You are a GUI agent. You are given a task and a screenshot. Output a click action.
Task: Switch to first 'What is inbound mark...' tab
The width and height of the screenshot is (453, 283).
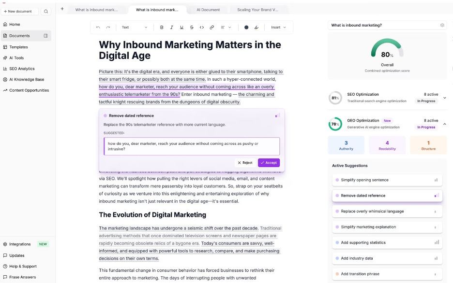[96, 10]
